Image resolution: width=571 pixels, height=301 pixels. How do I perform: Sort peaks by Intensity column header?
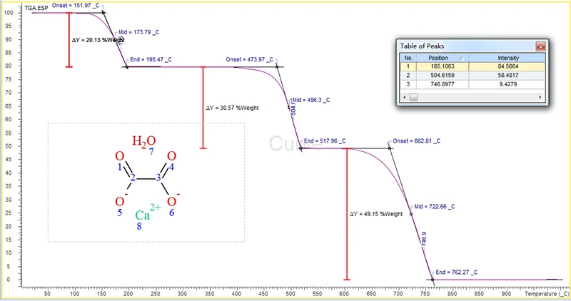(507, 58)
